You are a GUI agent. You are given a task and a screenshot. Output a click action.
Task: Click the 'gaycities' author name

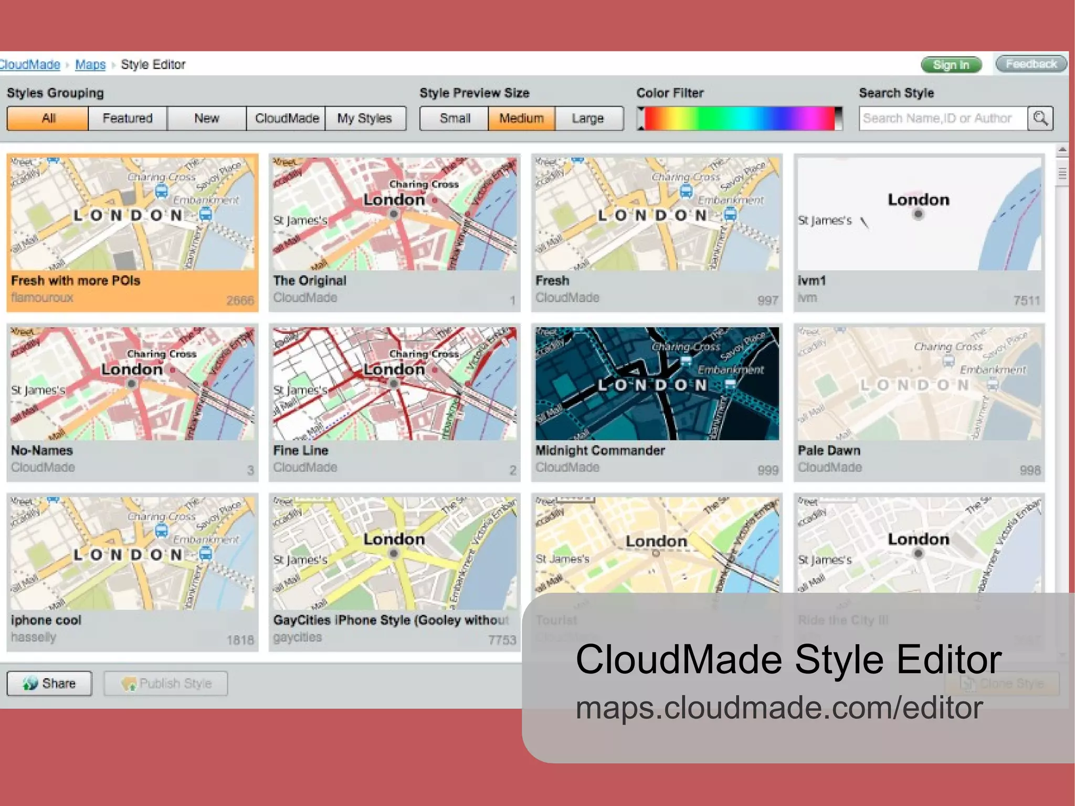point(297,637)
